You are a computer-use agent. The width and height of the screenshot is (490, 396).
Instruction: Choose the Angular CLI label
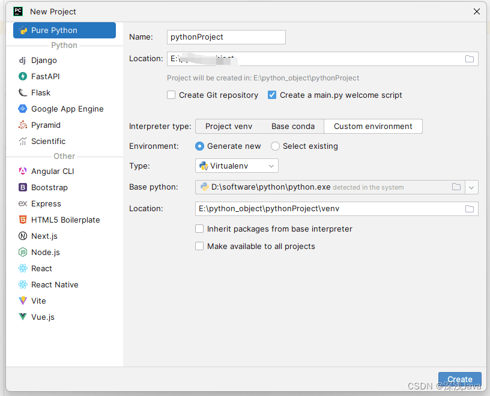(52, 171)
